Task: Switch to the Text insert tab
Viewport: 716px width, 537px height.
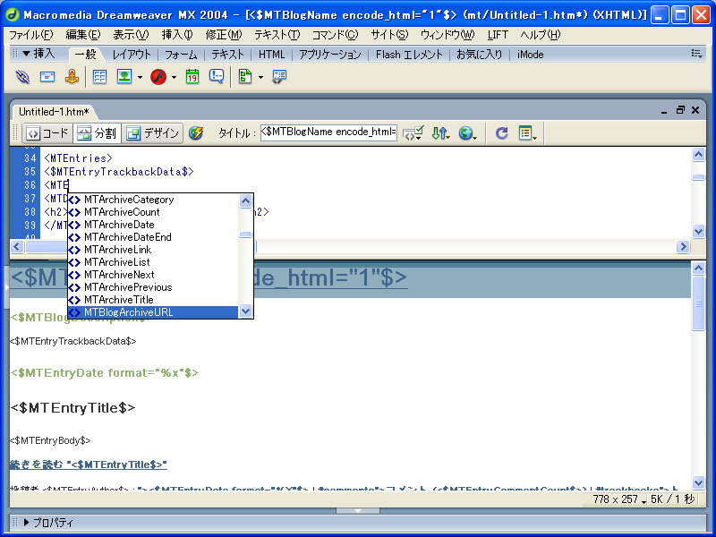Action: pyautogui.click(x=227, y=55)
